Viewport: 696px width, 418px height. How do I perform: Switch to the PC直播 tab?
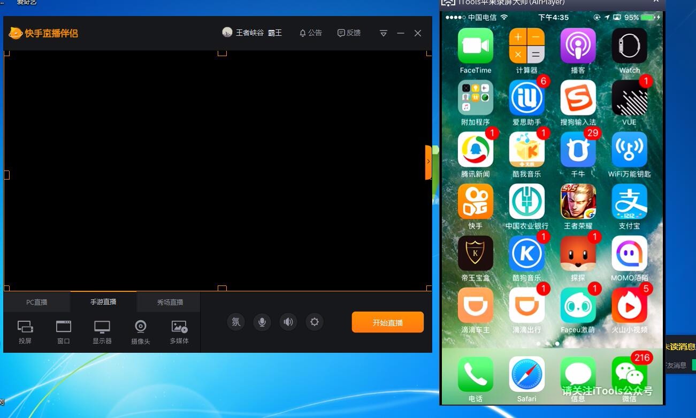point(37,302)
